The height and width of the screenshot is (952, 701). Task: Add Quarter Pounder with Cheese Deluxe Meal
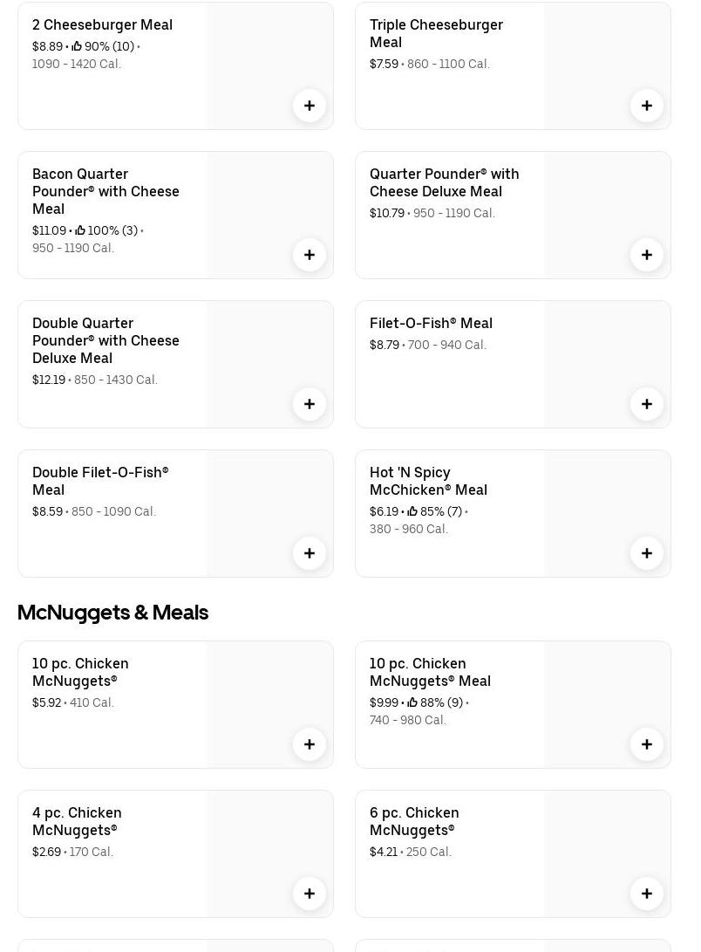[x=647, y=255]
